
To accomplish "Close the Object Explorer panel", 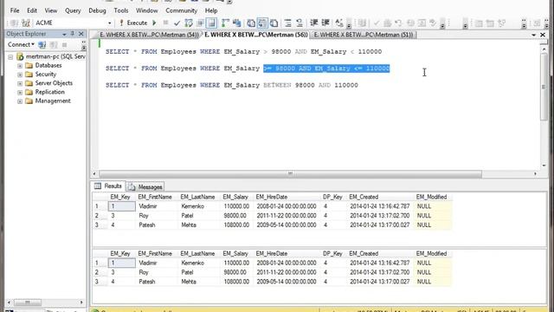I will tap(81, 34).
